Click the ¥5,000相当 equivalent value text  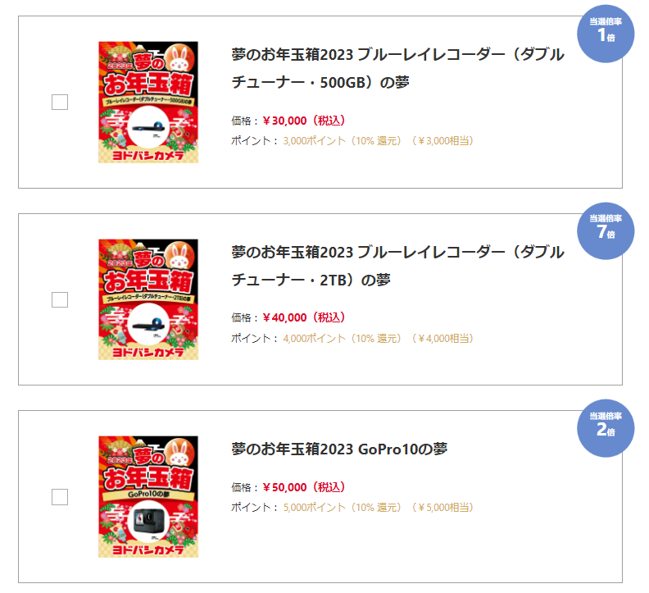[442, 507]
